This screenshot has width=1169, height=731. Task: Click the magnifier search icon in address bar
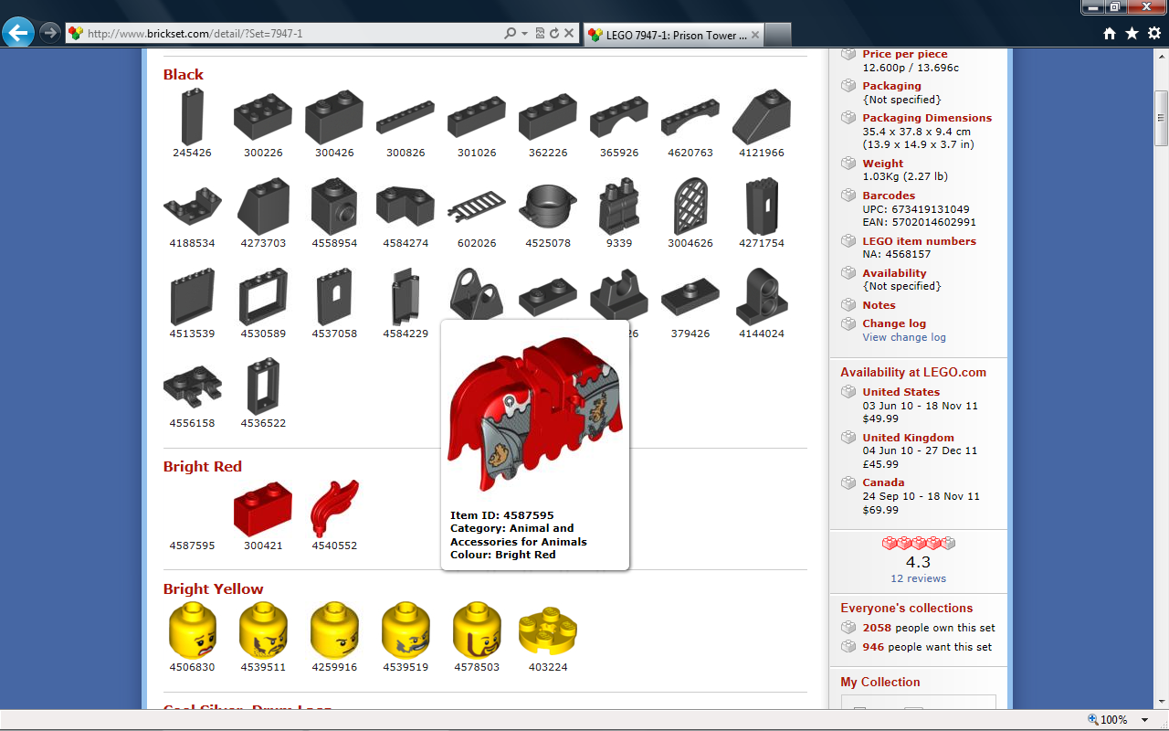click(x=511, y=34)
